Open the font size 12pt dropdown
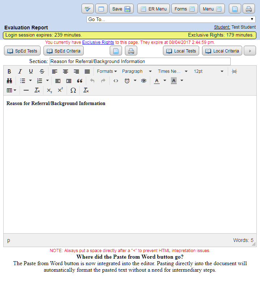 pyautogui.click(x=209, y=71)
